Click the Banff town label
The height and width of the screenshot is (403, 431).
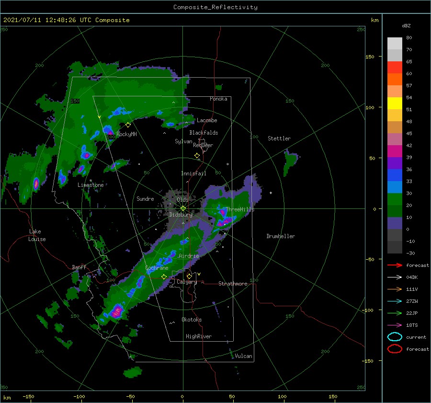tap(79, 267)
